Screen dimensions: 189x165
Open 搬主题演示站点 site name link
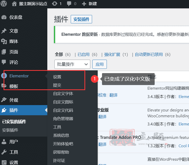(x=33, y=4)
